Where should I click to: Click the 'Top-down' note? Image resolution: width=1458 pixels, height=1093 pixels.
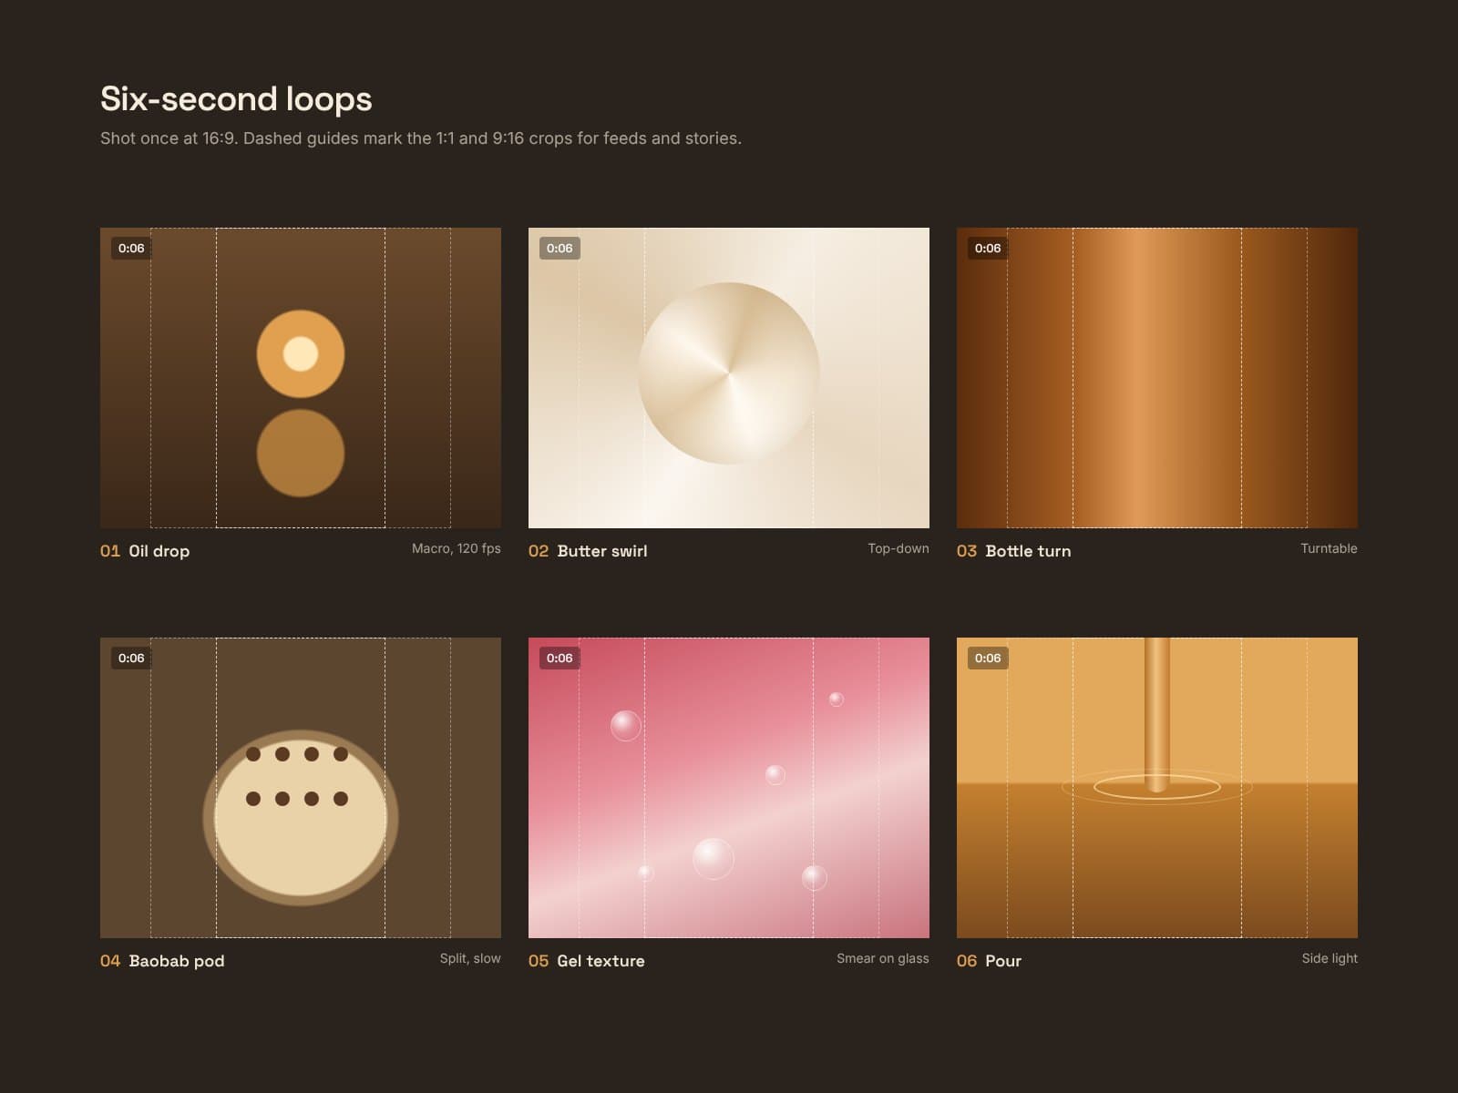pyautogui.click(x=898, y=548)
